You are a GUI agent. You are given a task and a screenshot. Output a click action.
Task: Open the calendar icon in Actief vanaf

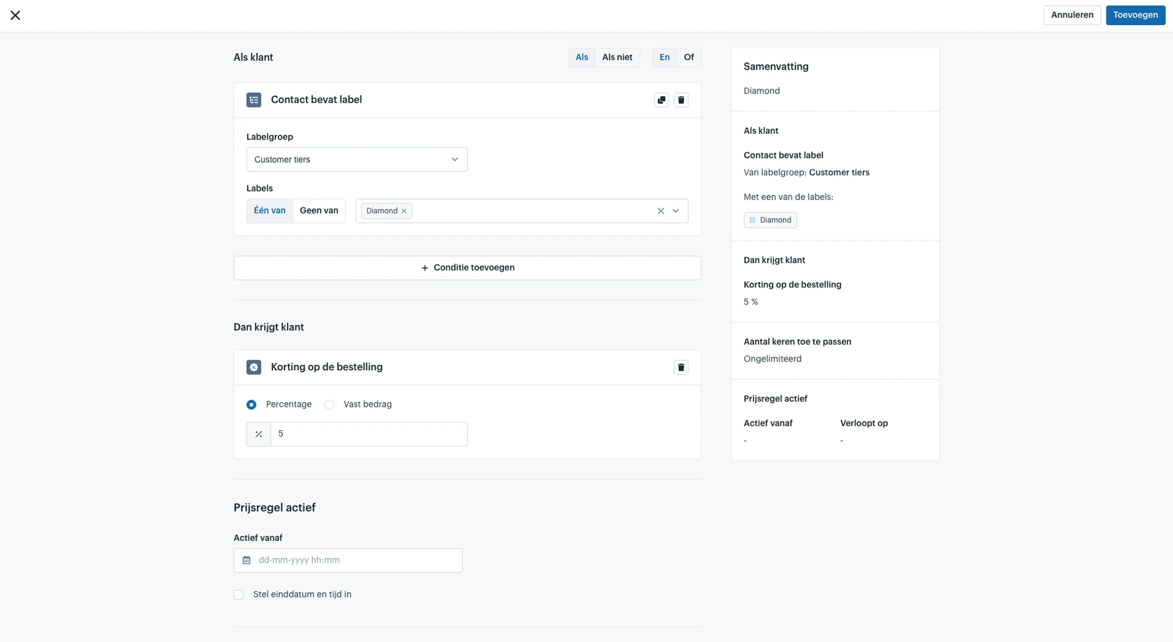[x=246, y=560]
